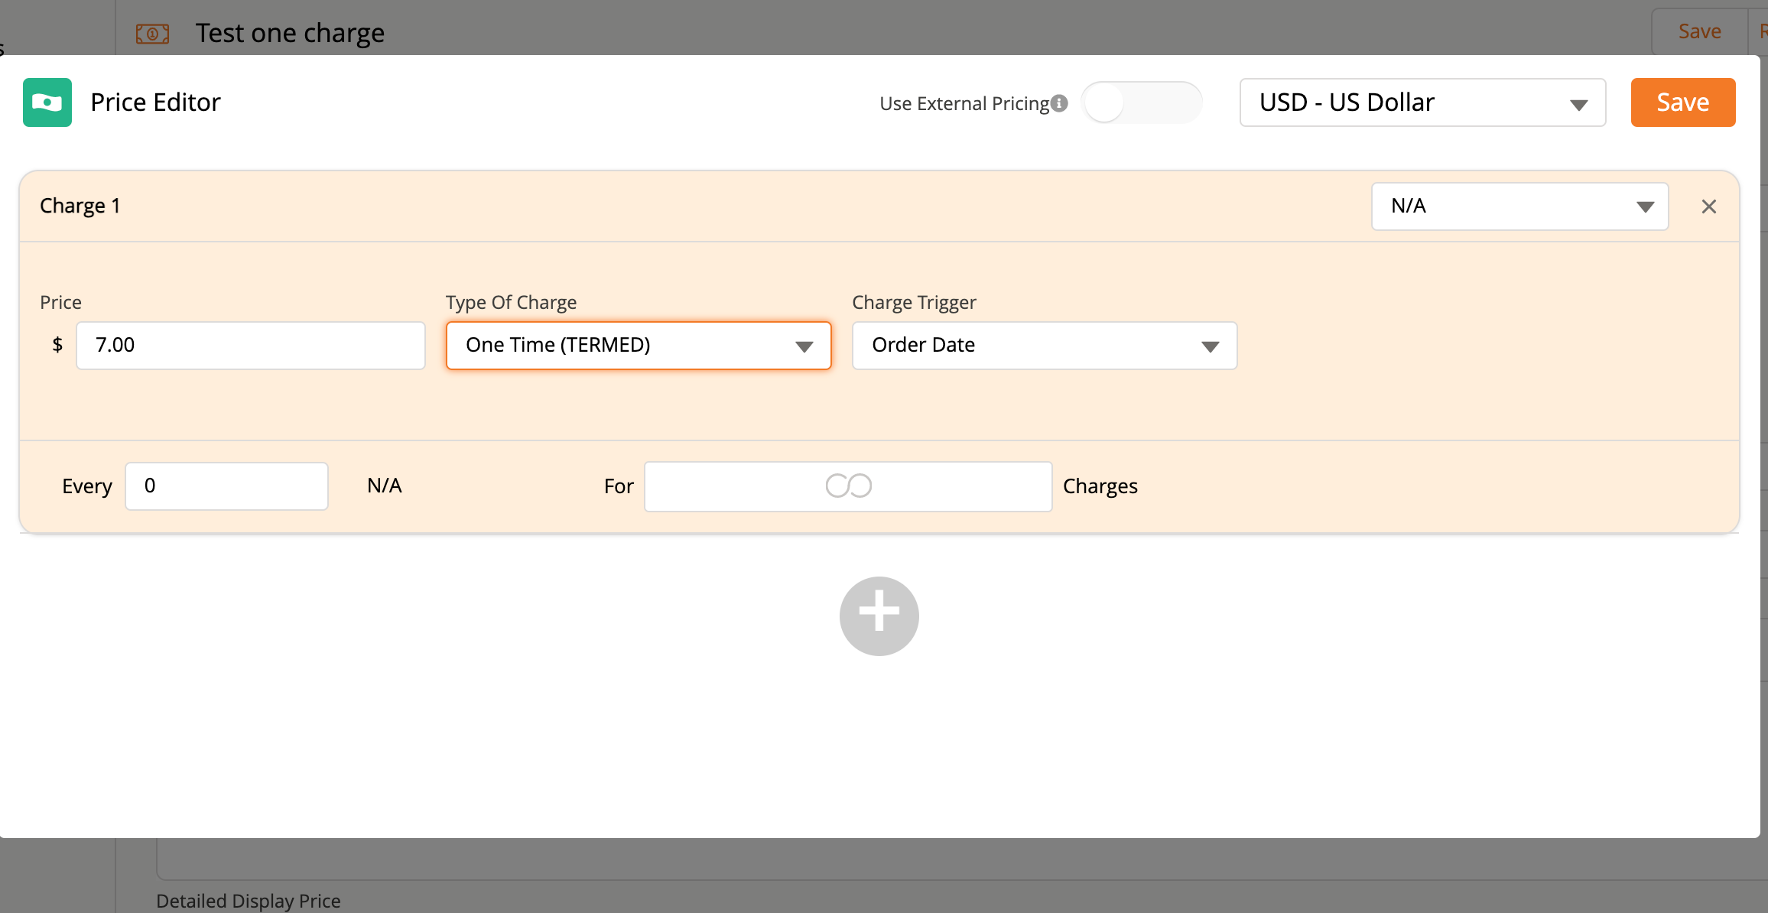Click the info icon beside Use External Pricing
Image resolution: width=1768 pixels, height=913 pixels.
pyautogui.click(x=1059, y=103)
